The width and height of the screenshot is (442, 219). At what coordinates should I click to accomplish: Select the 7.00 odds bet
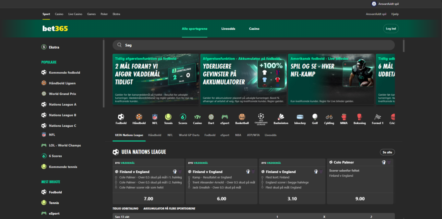(148, 198)
